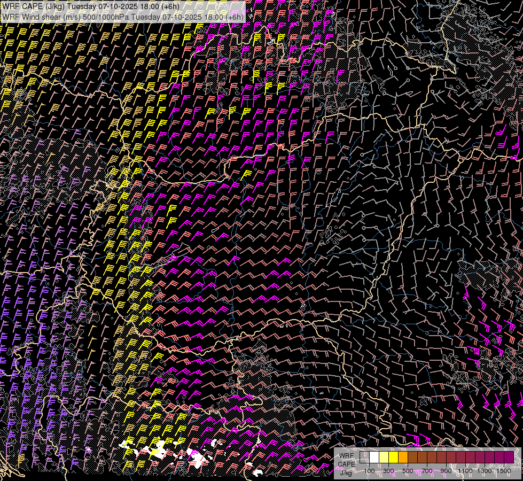Click the WRF CAPE title line

(91, 6)
